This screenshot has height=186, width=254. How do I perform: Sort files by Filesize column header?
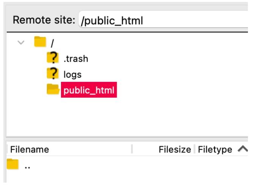pyautogui.click(x=174, y=149)
